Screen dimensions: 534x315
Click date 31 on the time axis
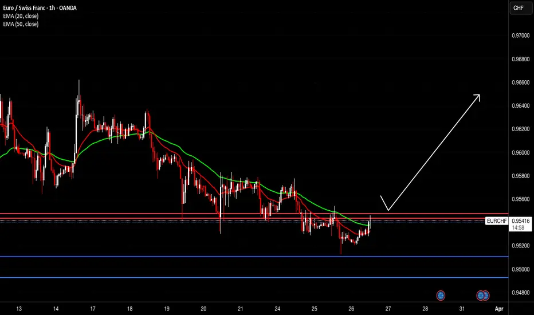(462, 309)
